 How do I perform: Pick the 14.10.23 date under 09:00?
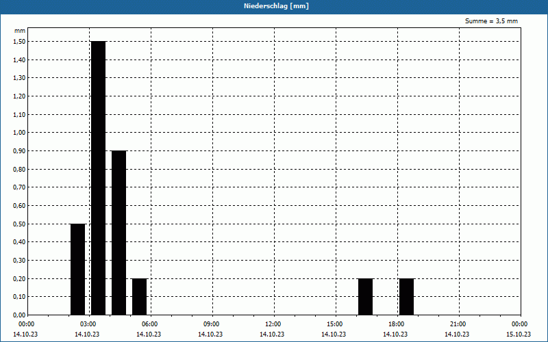coord(210,334)
